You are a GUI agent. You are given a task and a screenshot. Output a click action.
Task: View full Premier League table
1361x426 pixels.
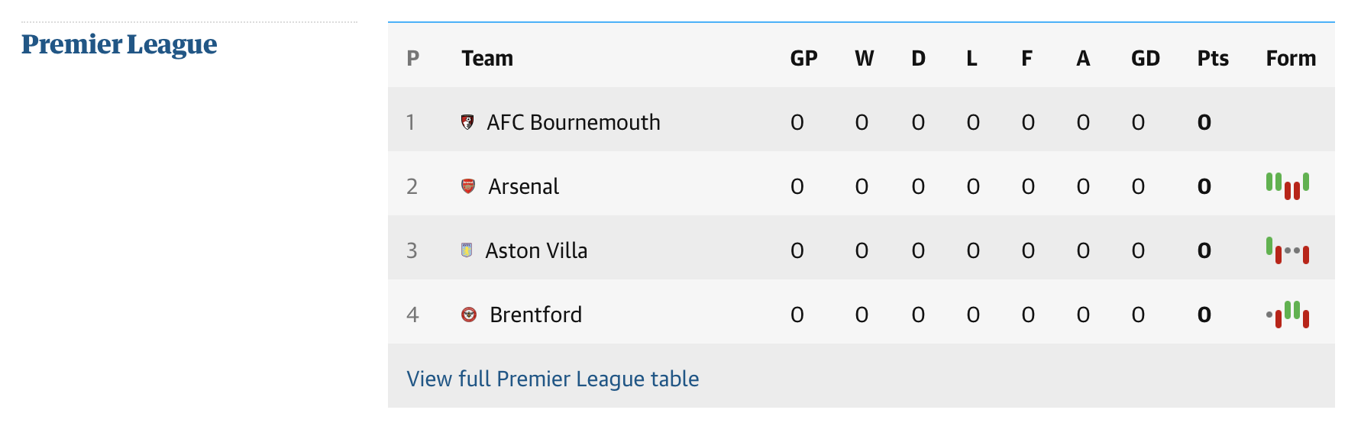pyautogui.click(x=552, y=379)
